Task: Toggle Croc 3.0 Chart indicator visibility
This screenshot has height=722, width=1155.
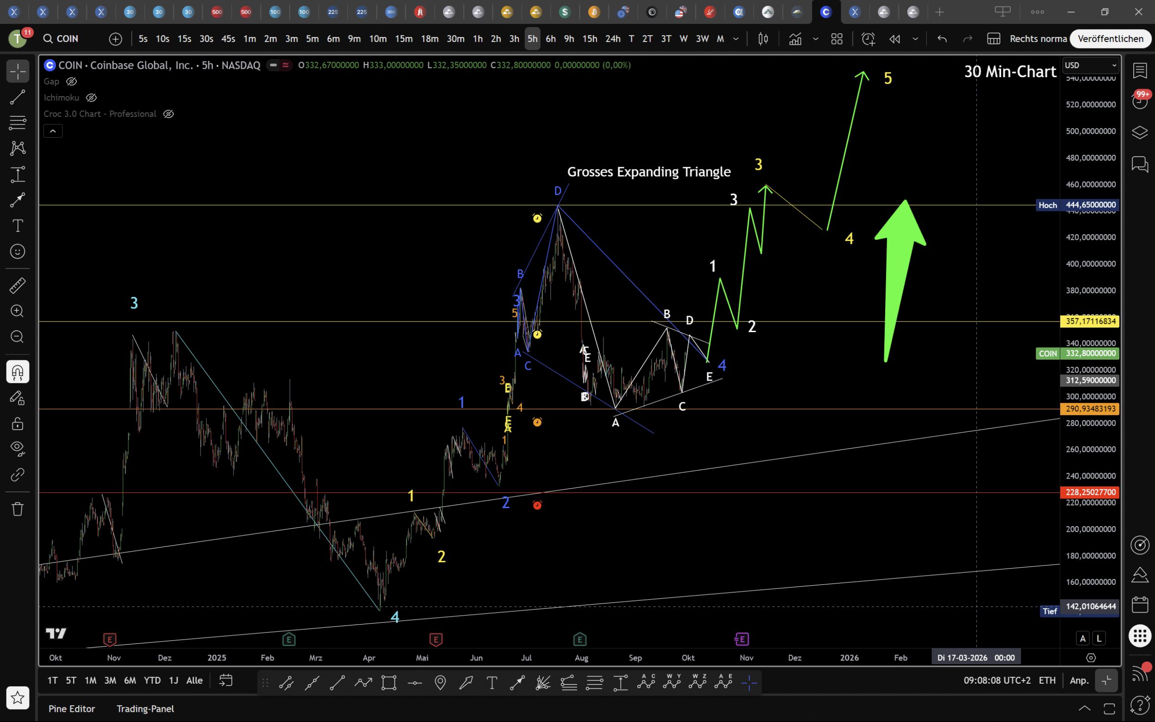Action: tap(168, 114)
